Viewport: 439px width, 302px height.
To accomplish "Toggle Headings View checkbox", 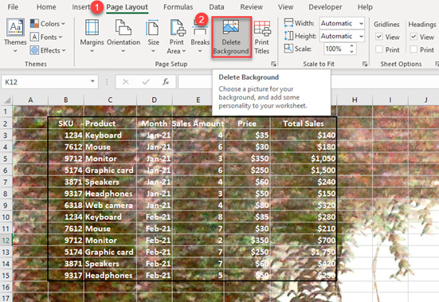I will coord(414,37).
